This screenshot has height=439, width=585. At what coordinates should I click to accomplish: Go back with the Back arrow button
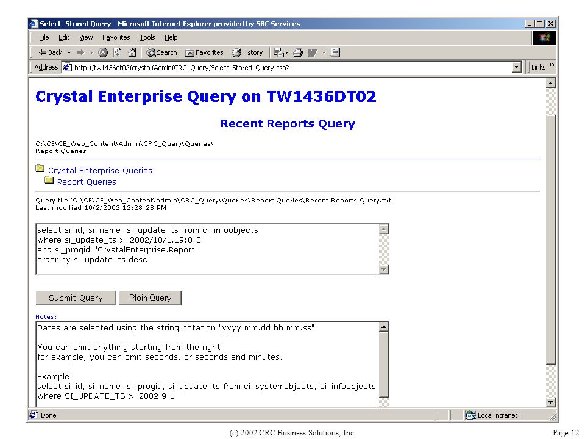(x=50, y=52)
